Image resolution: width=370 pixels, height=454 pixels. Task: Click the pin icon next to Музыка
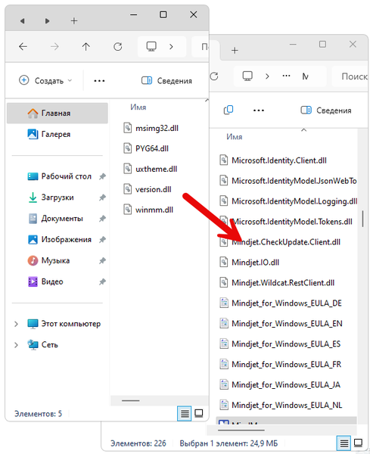click(102, 261)
